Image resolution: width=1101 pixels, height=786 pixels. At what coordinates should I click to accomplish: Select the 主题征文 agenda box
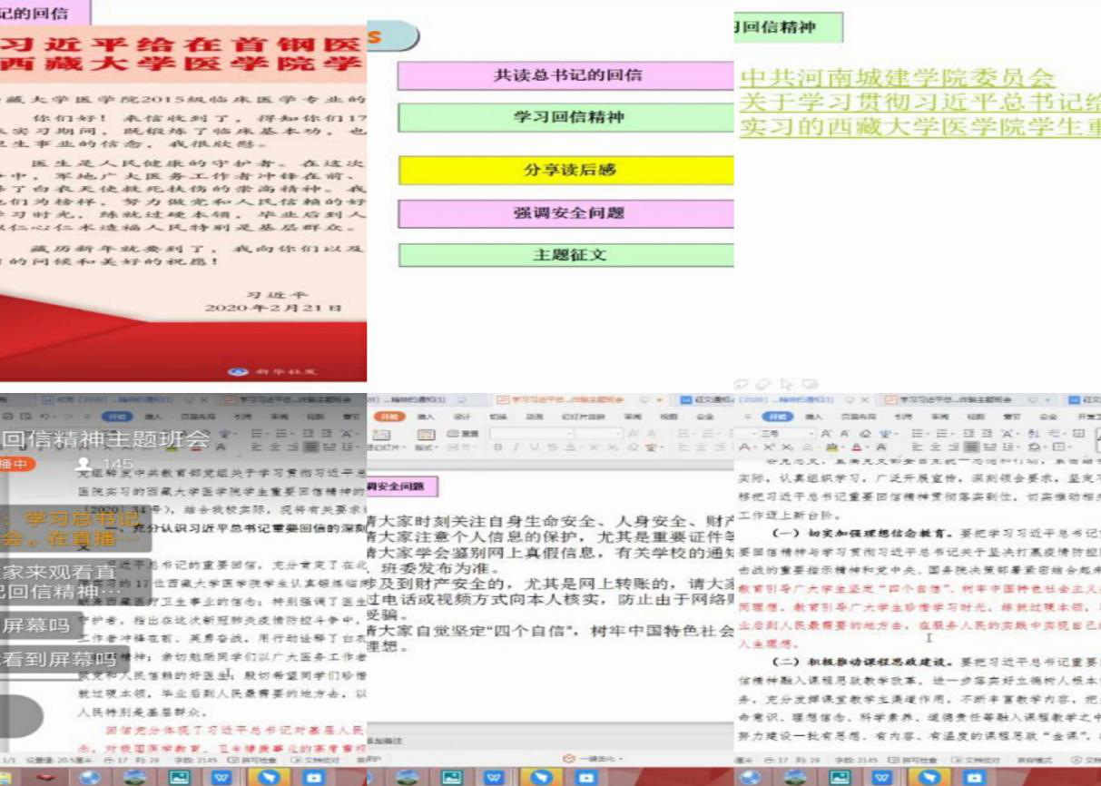coord(566,255)
